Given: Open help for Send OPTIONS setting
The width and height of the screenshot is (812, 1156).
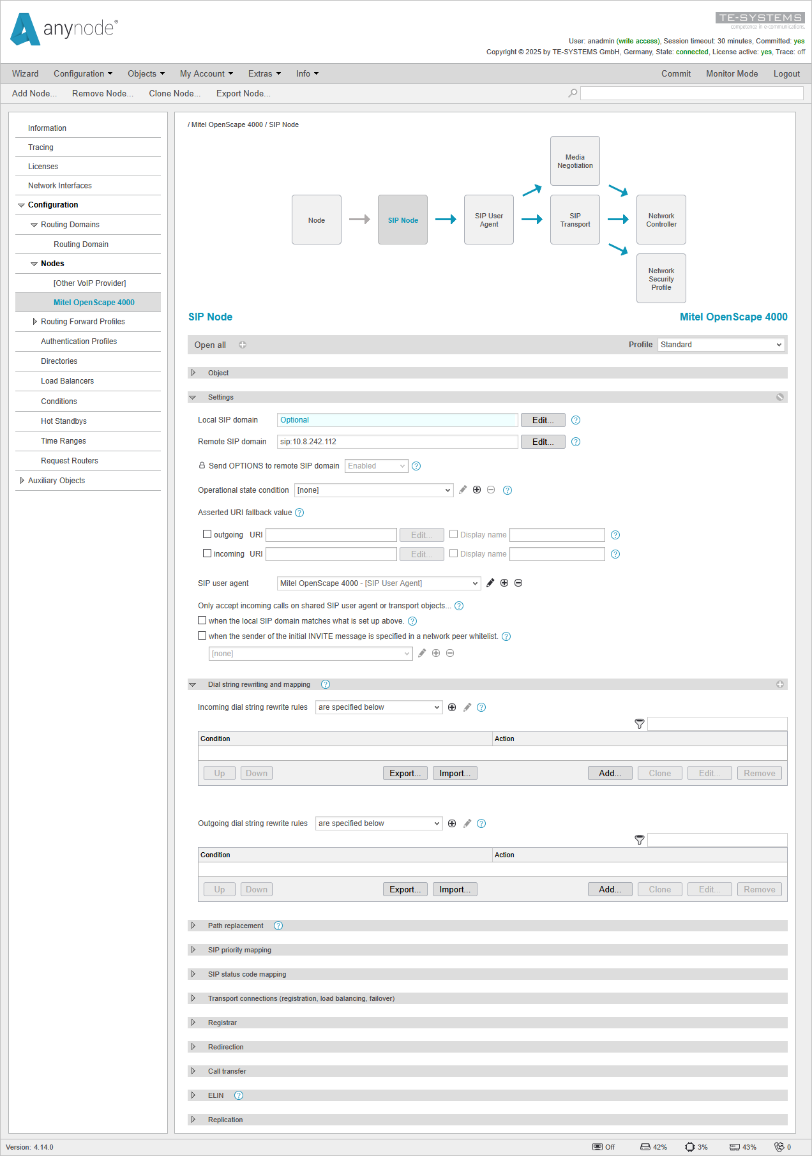Looking at the screenshot, I should pyautogui.click(x=416, y=466).
